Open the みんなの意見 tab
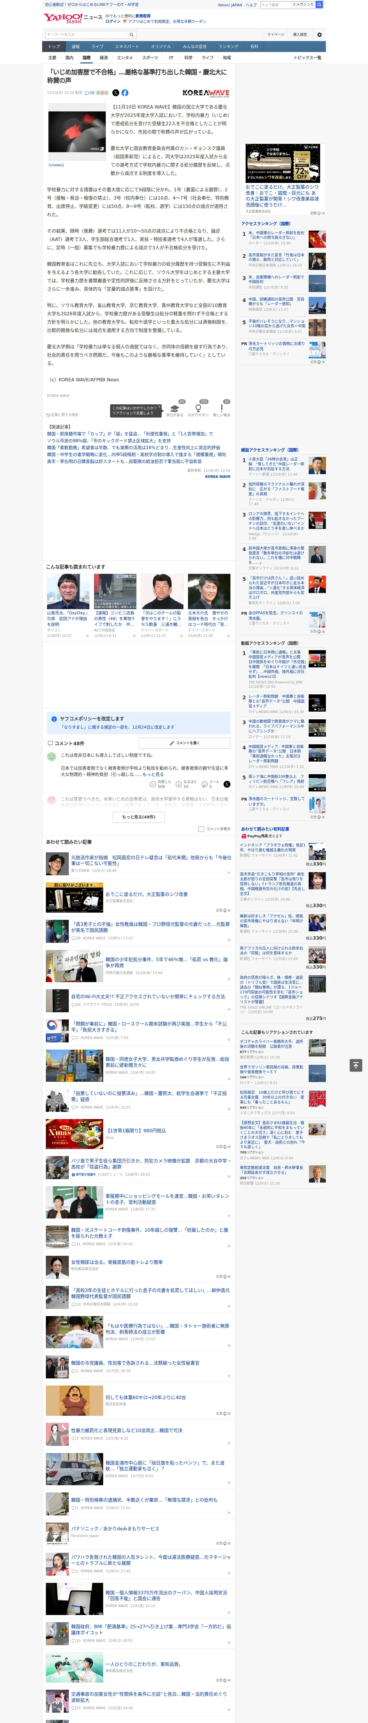The image size is (368, 1723). point(194,47)
